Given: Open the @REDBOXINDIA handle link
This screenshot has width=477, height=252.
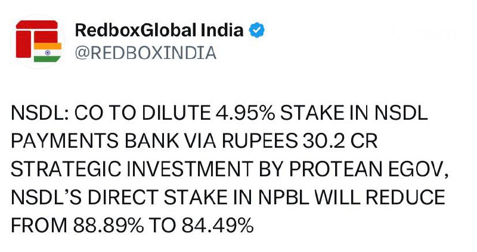Looking at the screenshot, I should tap(145, 52).
